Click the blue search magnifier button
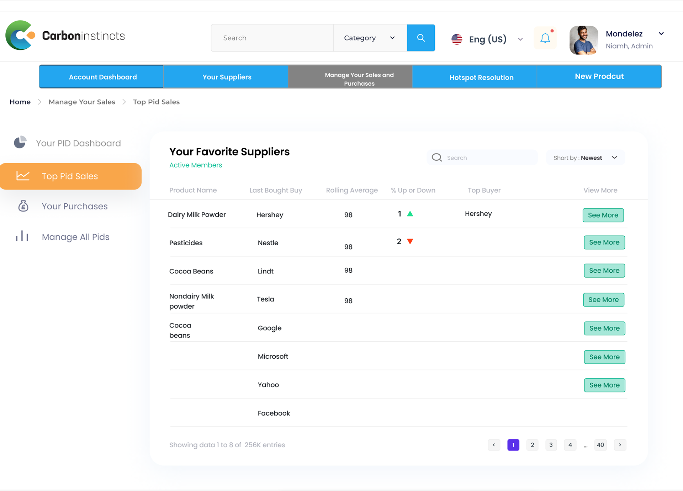The width and height of the screenshot is (683, 491). coord(421,38)
